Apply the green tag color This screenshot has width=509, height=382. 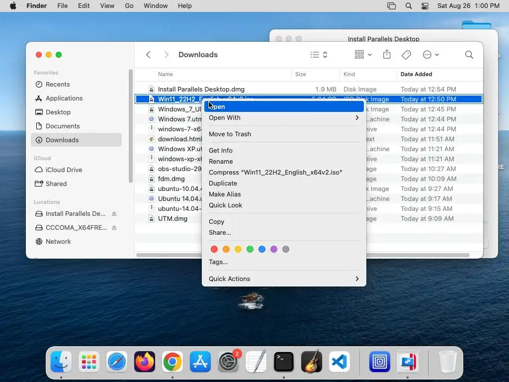coord(250,249)
